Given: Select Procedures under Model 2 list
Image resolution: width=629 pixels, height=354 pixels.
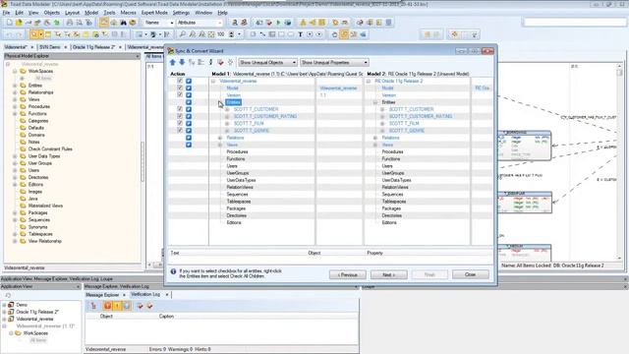Looking at the screenshot, I should point(392,151).
